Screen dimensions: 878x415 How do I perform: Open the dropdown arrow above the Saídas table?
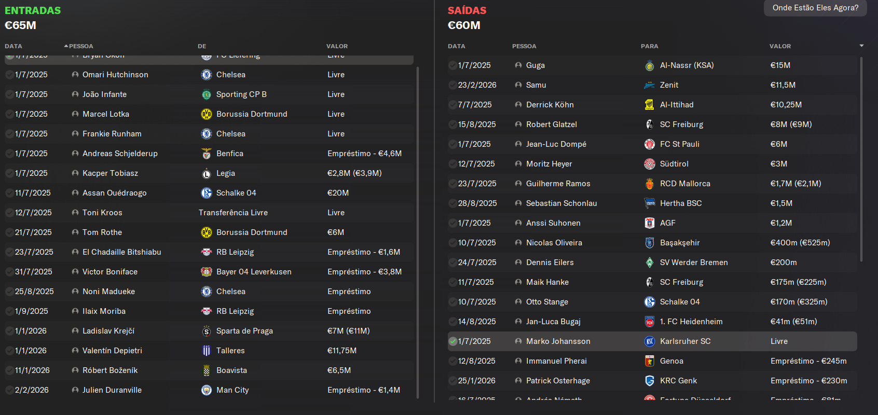(861, 46)
